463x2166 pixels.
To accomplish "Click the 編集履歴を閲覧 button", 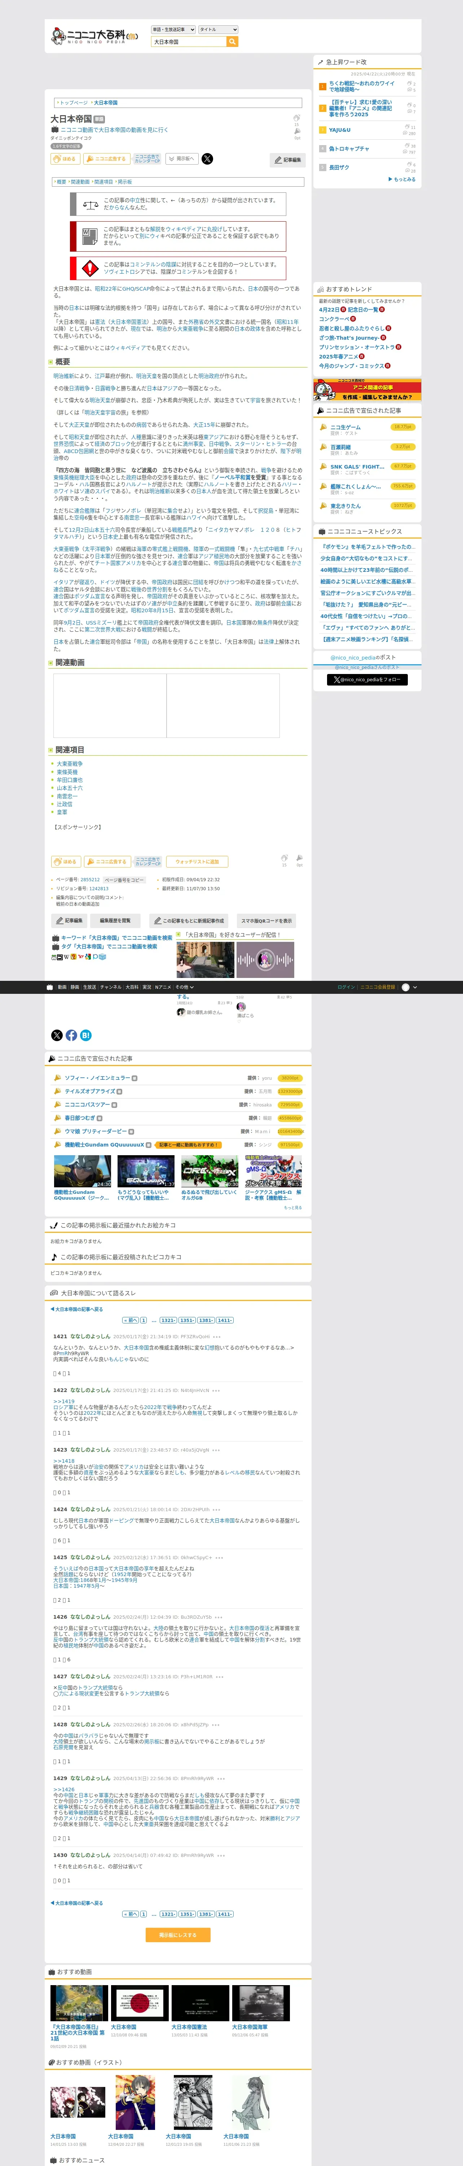I will pyautogui.click(x=115, y=921).
